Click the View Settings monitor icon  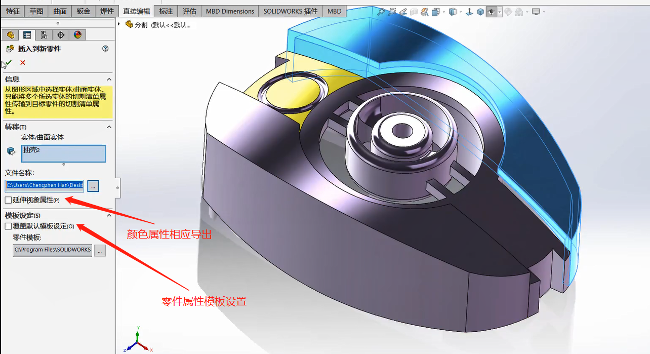pos(536,12)
